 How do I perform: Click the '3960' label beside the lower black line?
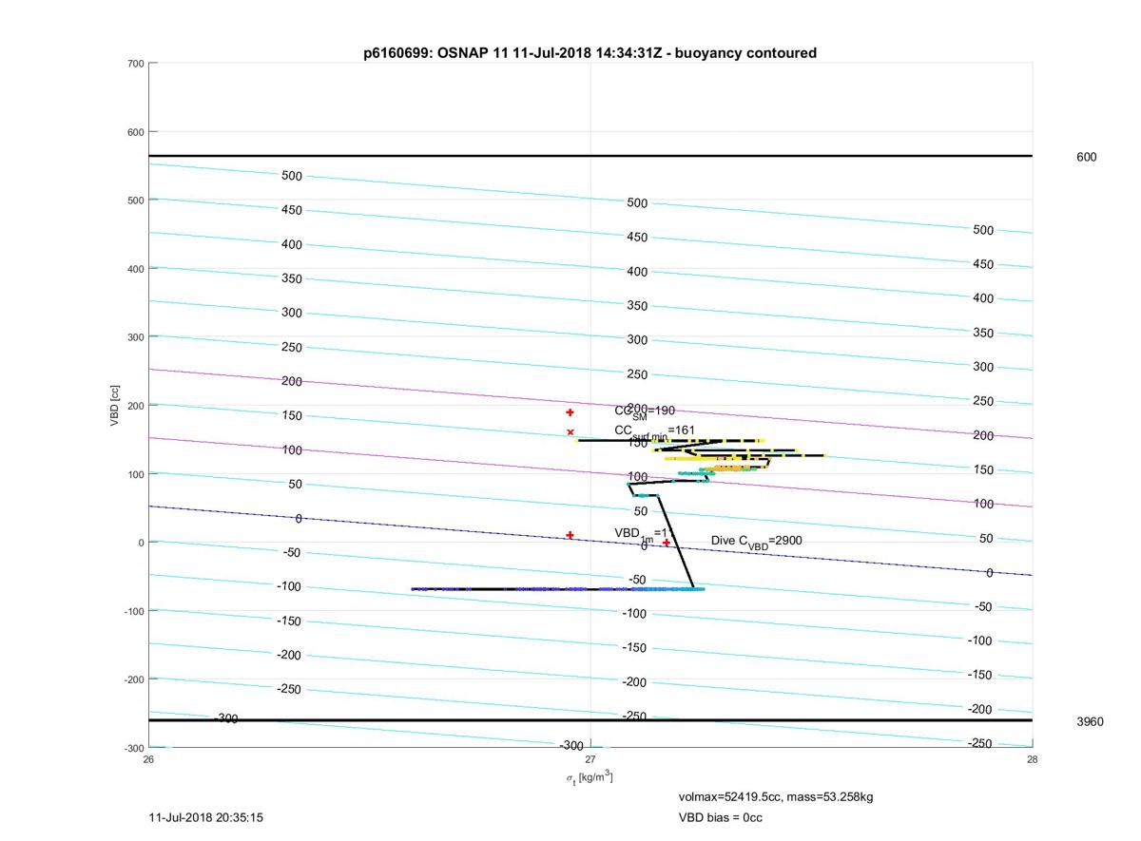[1090, 721]
